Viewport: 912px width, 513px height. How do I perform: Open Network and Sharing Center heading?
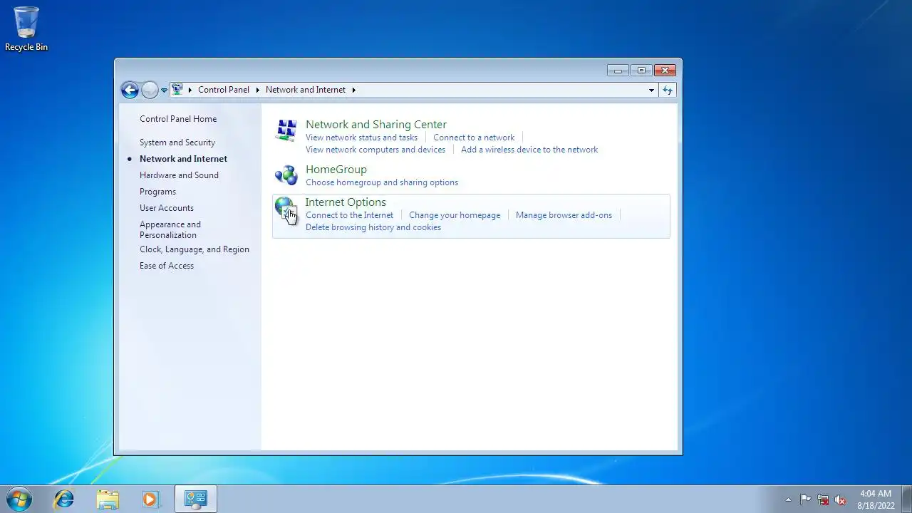pos(376,125)
